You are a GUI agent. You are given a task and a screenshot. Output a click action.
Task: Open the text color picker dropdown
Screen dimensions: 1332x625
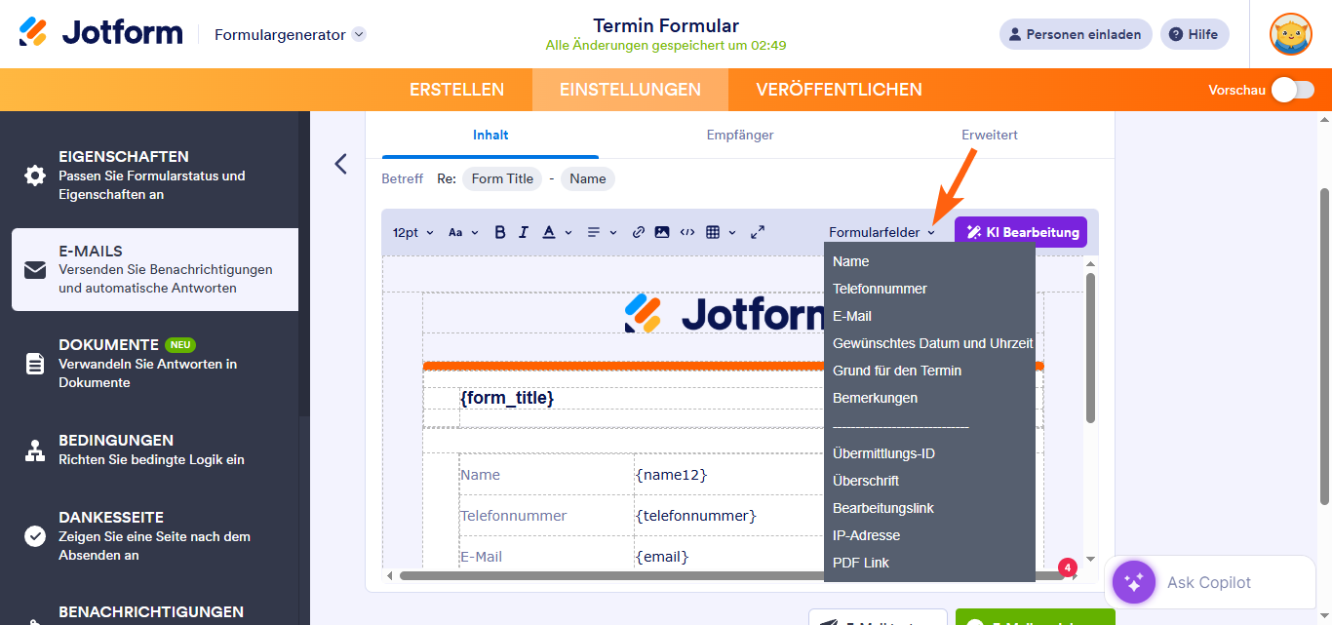[x=554, y=232]
